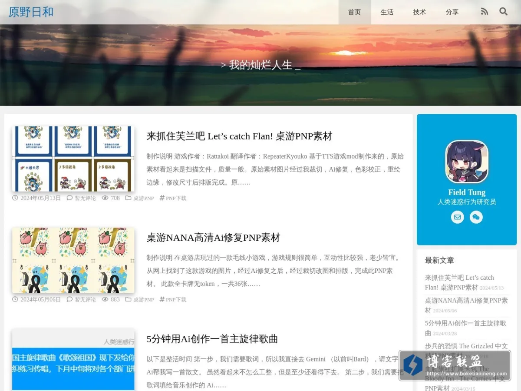Viewport: 521px width, 391px height.
Task: Open post 桌游NANA高清Ai修复PNP素材
Action: click(213, 237)
